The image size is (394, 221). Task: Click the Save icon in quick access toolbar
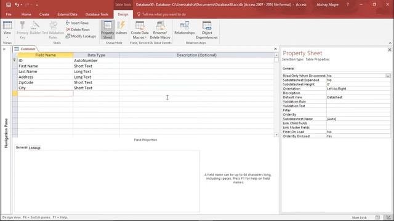[8, 5]
